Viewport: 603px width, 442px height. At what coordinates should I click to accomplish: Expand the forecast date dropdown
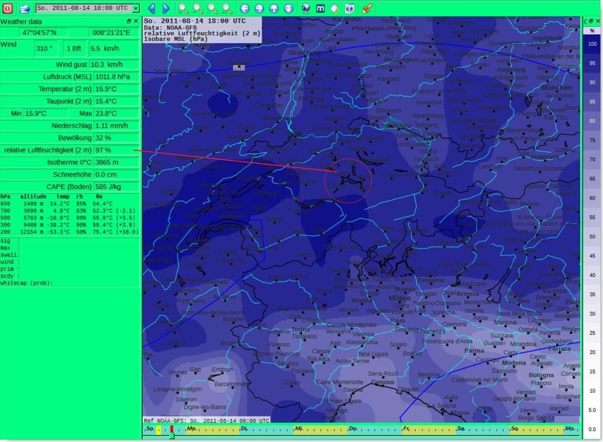point(135,8)
